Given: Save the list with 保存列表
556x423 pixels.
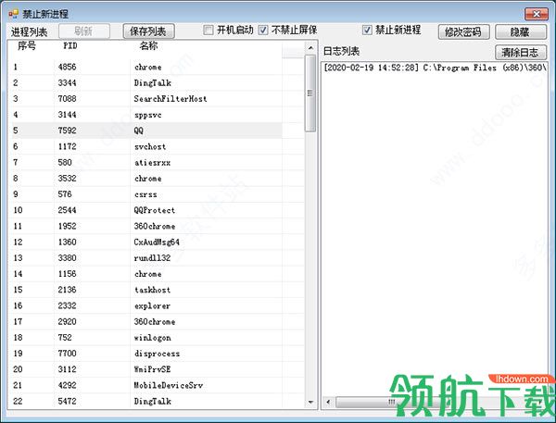Looking at the screenshot, I should pyautogui.click(x=148, y=31).
